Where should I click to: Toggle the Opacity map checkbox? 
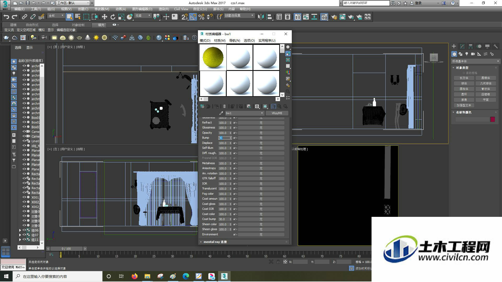(235, 133)
